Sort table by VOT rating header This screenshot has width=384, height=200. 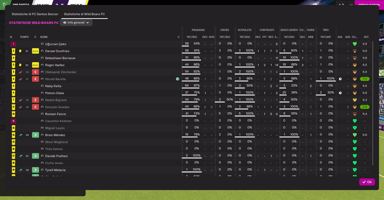click(366, 37)
